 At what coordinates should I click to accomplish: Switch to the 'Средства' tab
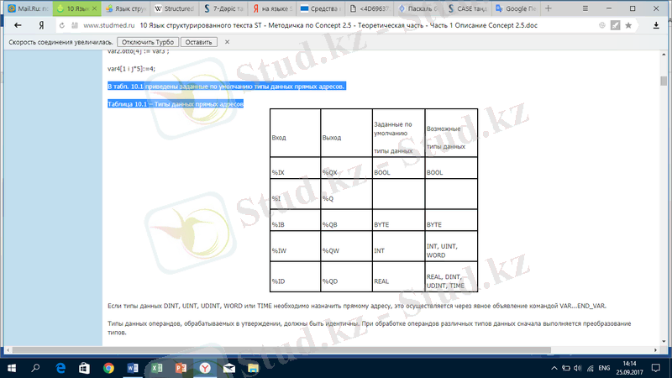(x=321, y=8)
